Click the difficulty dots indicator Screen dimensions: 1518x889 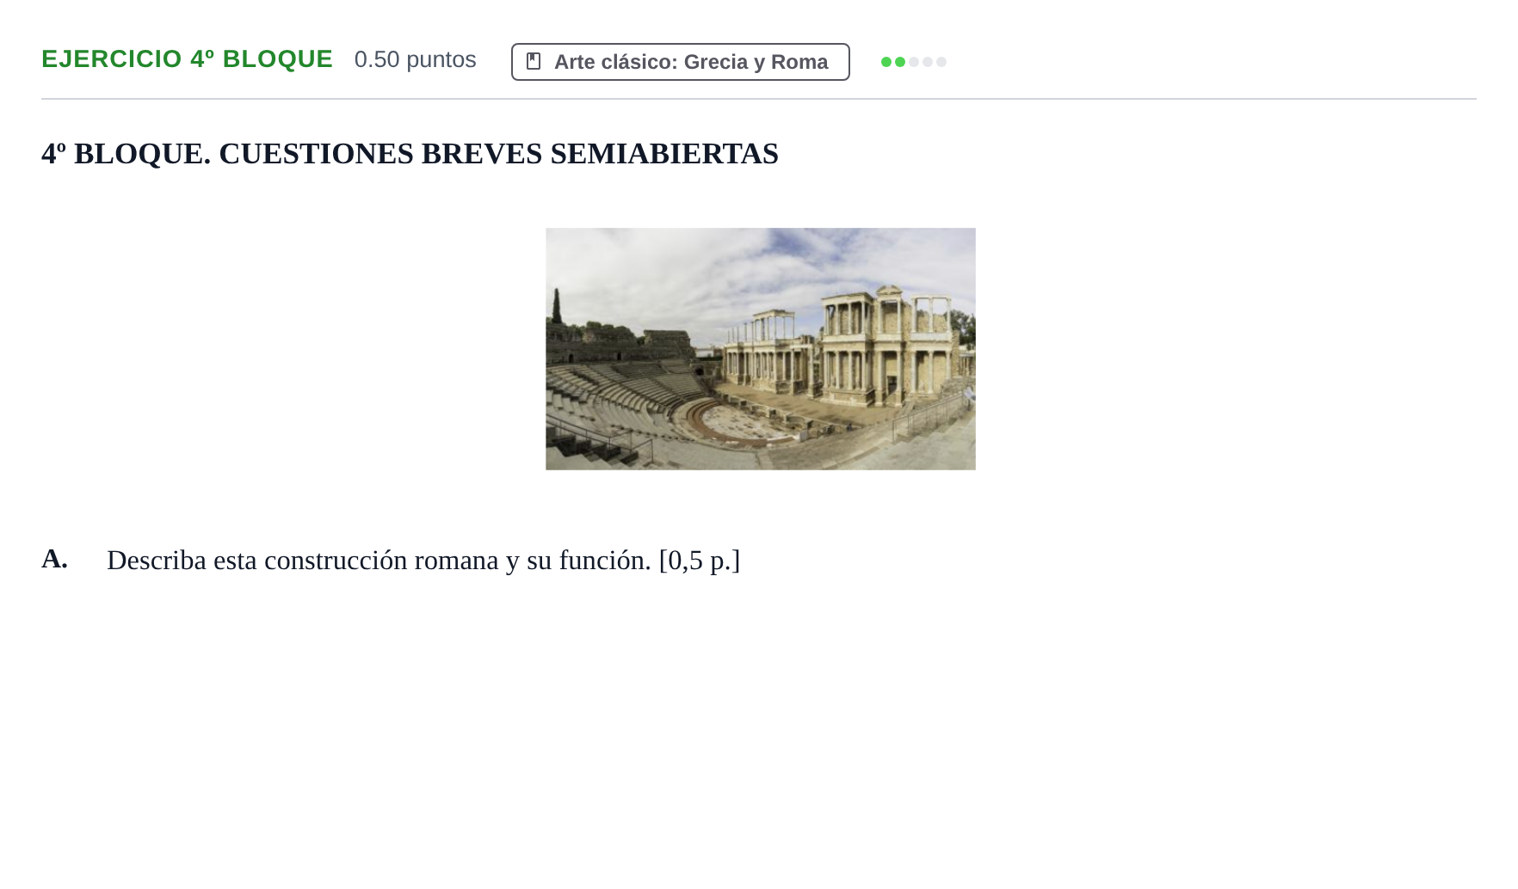913,62
